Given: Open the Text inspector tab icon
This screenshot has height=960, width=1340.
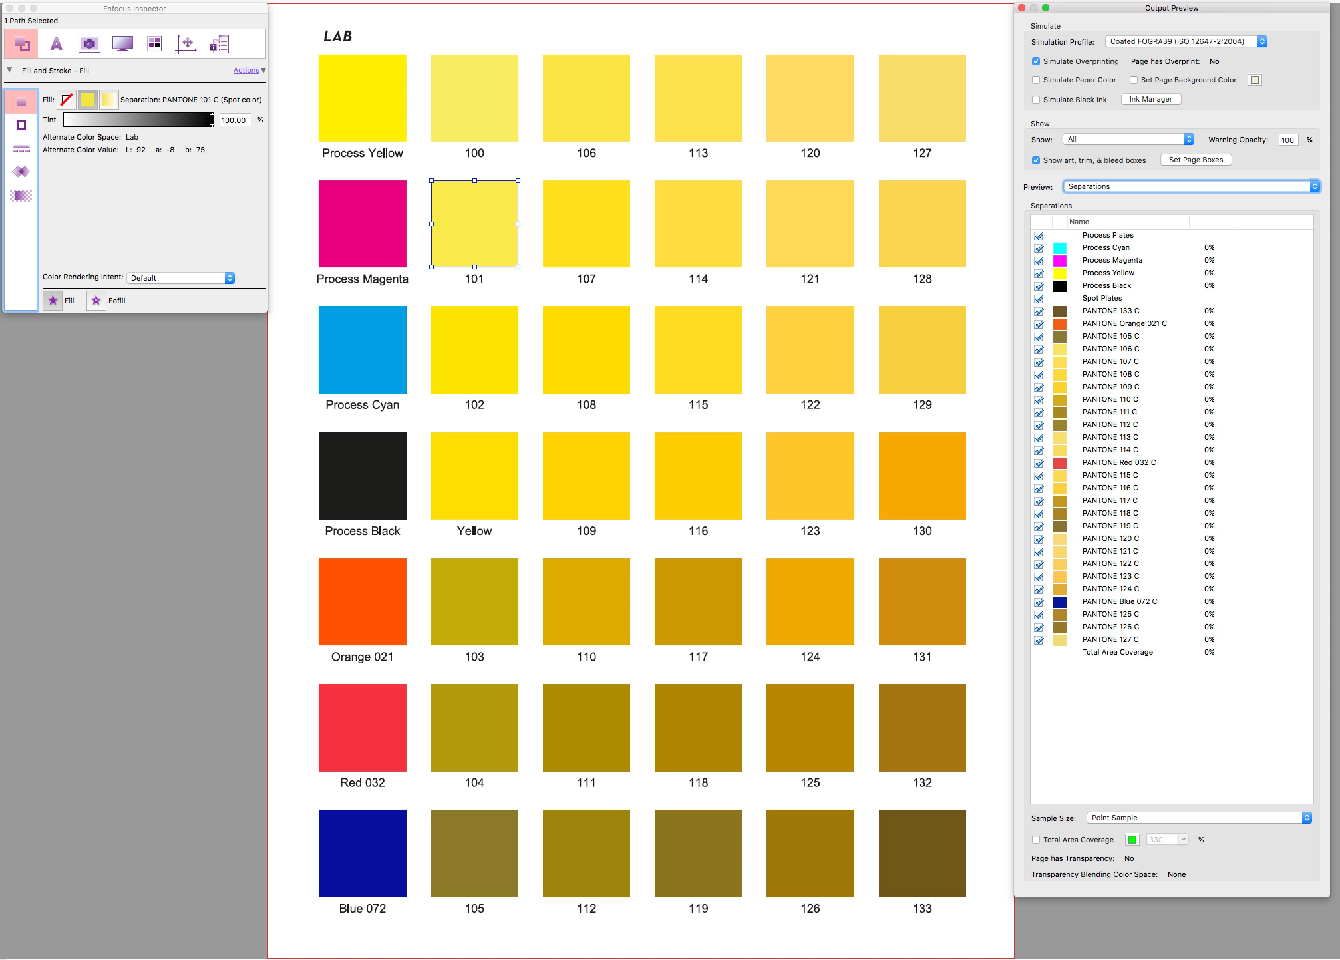Looking at the screenshot, I should pyautogui.click(x=56, y=44).
